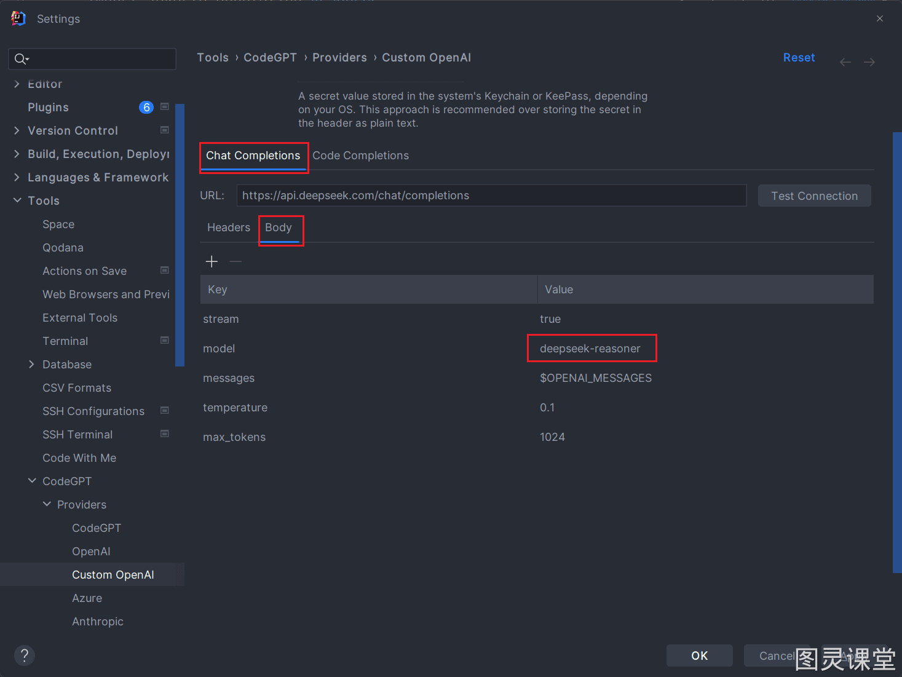Image resolution: width=902 pixels, height=677 pixels.
Task: Click the right panel vertical scrollbar
Action: click(x=897, y=352)
